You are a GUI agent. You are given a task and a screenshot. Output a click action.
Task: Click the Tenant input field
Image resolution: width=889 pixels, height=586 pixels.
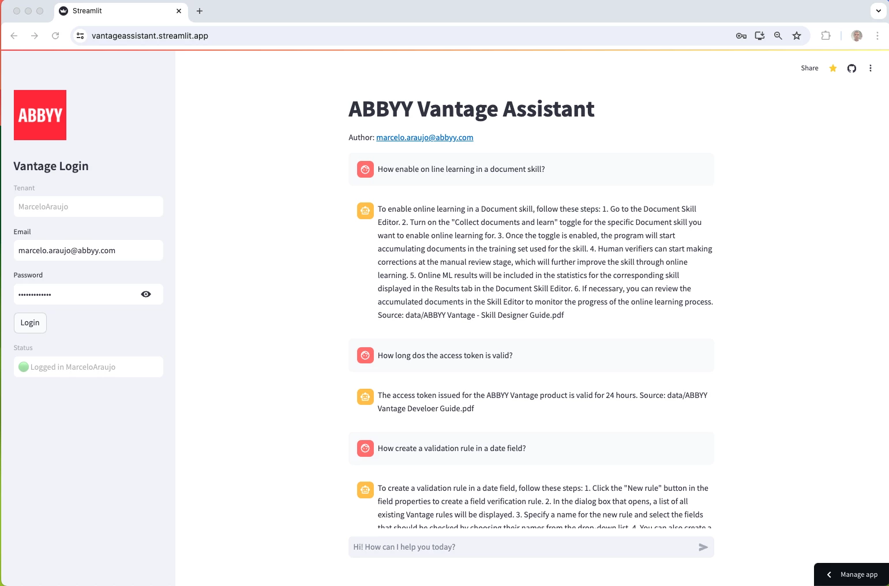pos(88,206)
